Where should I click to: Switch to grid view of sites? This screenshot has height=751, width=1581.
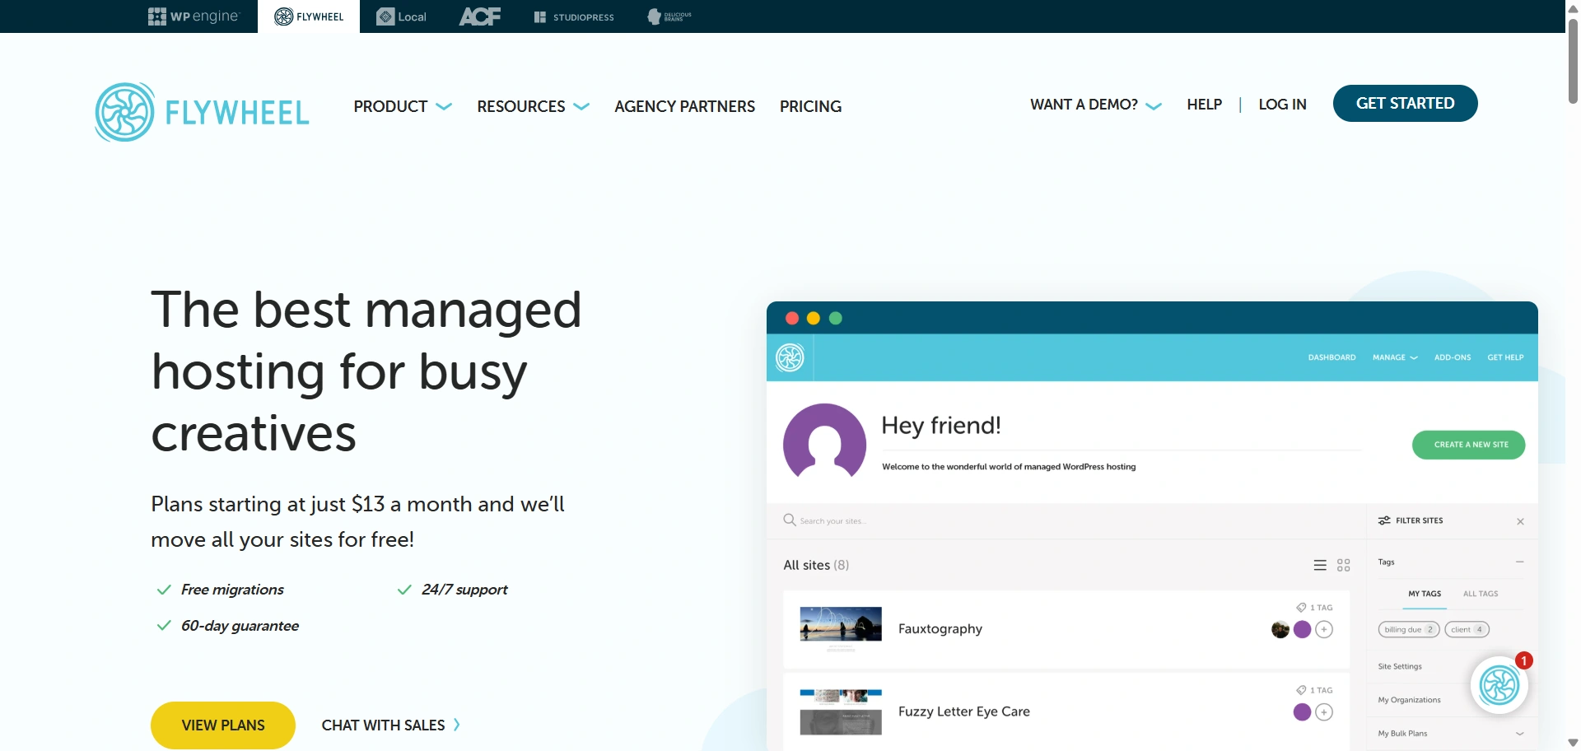[1344, 565]
